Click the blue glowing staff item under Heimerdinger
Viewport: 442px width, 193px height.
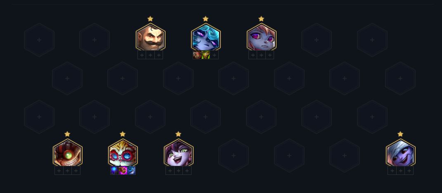114,170
